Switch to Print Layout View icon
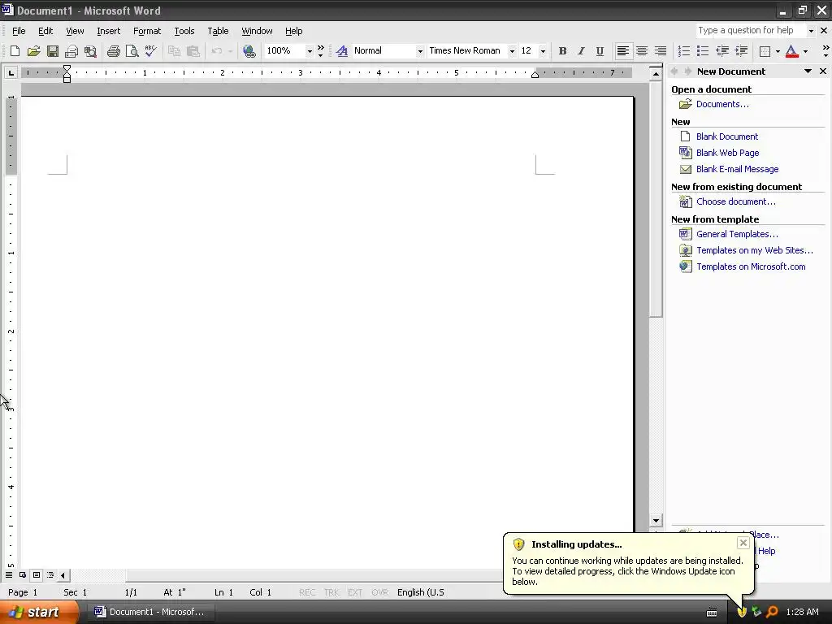Screen dimensions: 832x624 click(x=36, y=574)
